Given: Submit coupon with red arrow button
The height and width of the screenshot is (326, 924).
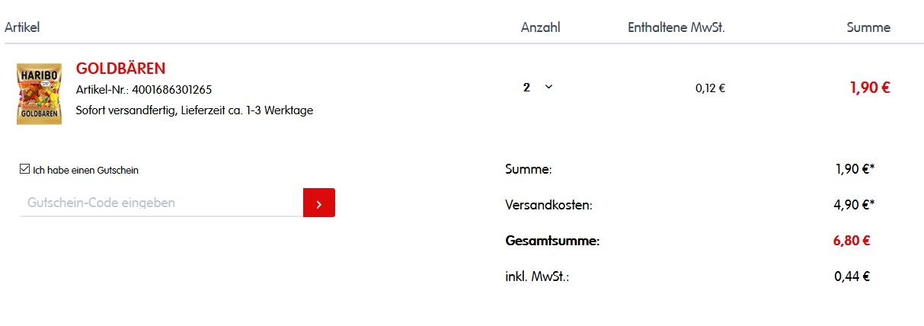Looking at the screenshot, I should coord(319,203).
